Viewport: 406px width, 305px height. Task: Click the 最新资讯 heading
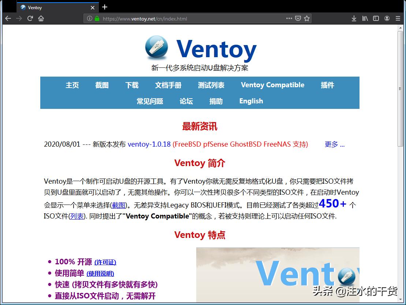200,126
